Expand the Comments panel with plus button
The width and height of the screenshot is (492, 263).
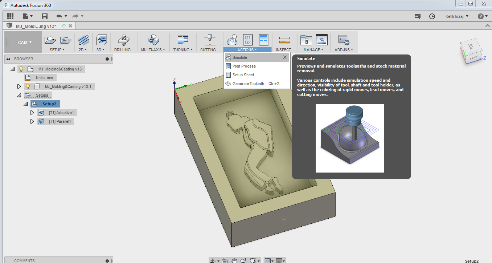[x=107, y=261]
